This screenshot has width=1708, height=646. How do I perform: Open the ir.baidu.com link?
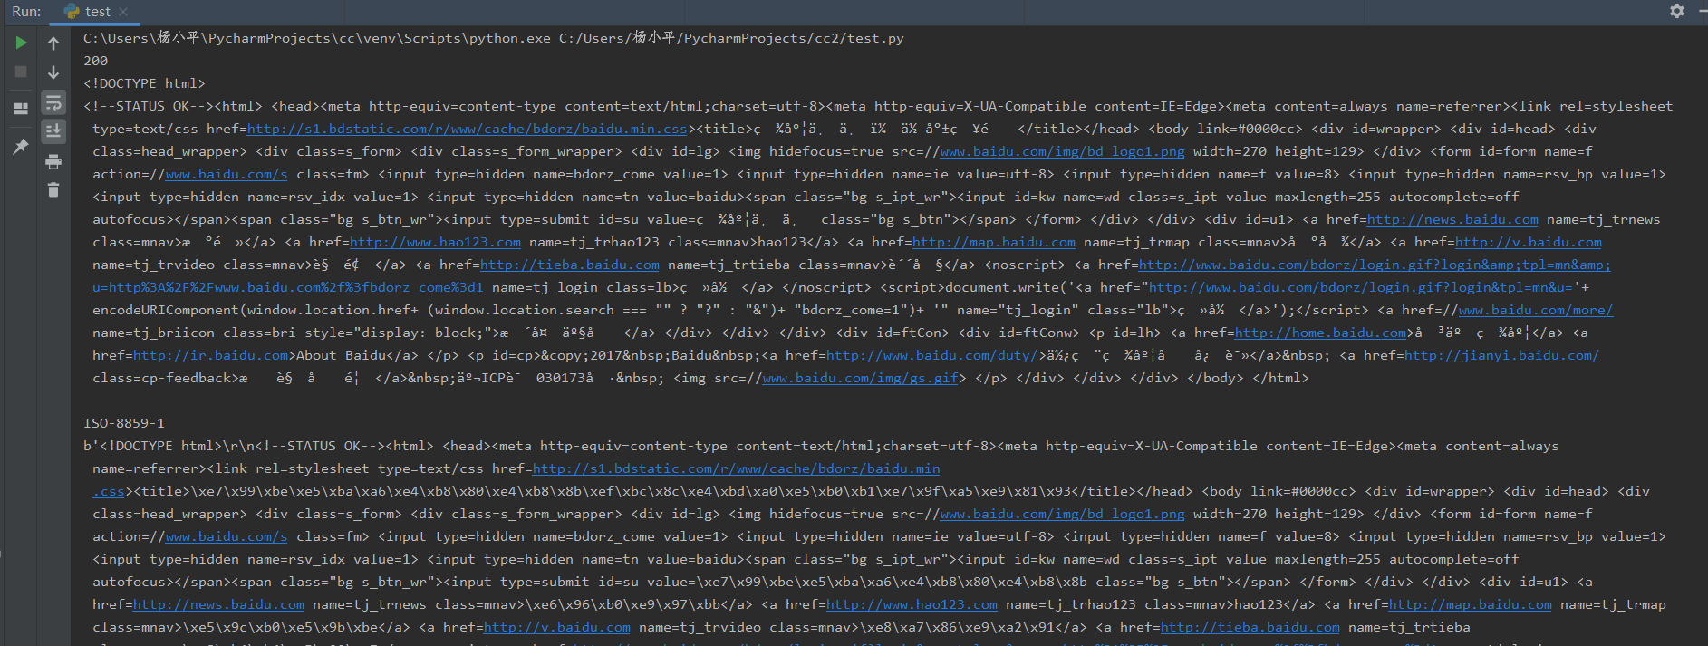coord(210,355)
